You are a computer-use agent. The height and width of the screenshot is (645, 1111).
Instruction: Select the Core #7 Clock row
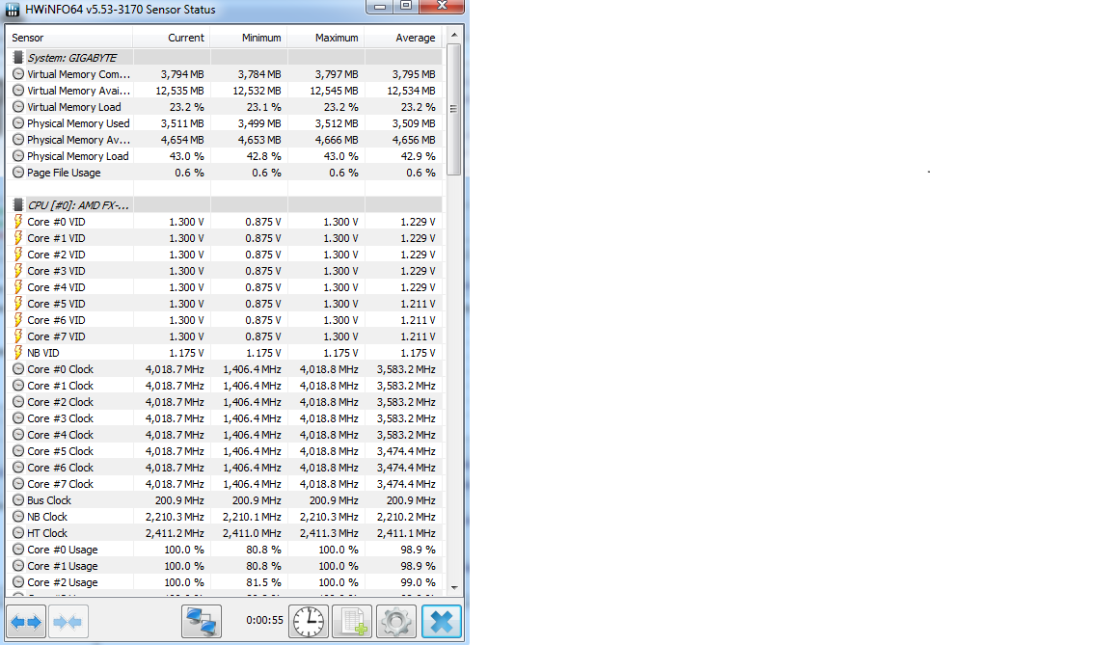[225, 484]
